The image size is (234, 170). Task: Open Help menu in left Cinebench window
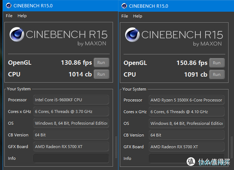(22, 16)
